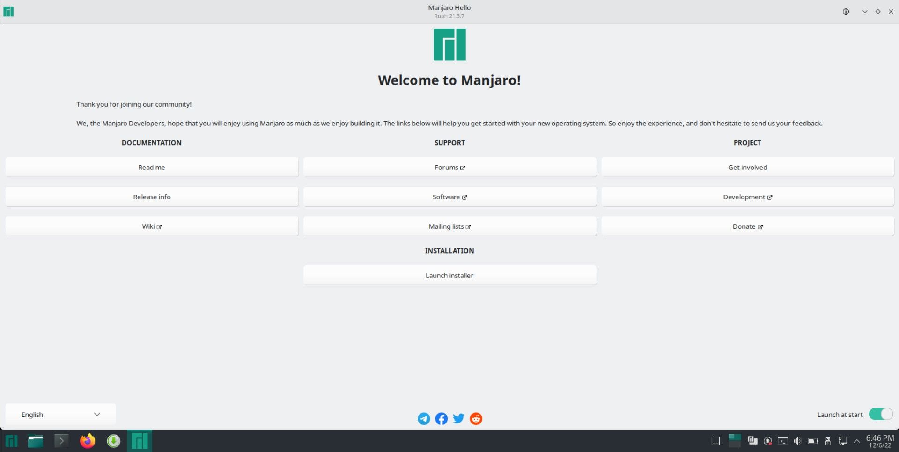Maximize the Manjaro Hello window
The width and height of the screenshot is (899, 452).
click(878, 12)
